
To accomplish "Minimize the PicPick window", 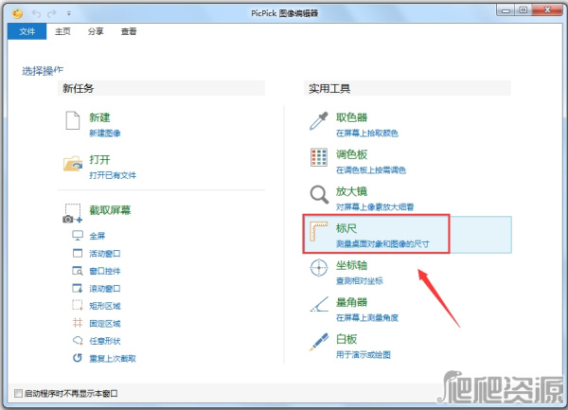I will pyautogui.click(x=506, y=10).
